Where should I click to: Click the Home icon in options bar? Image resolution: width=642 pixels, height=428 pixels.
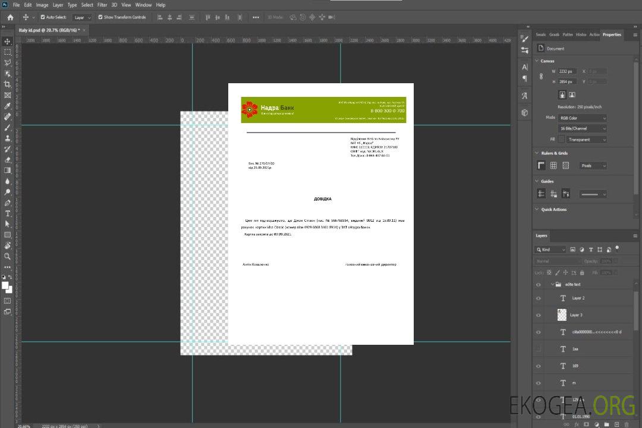(10, 17)
